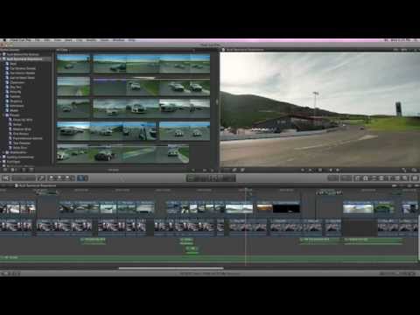Click the timeline horizontal scrollbar

171,268
